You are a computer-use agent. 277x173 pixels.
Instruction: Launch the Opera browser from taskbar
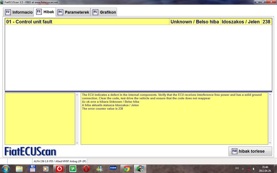[x=86, y=169]
